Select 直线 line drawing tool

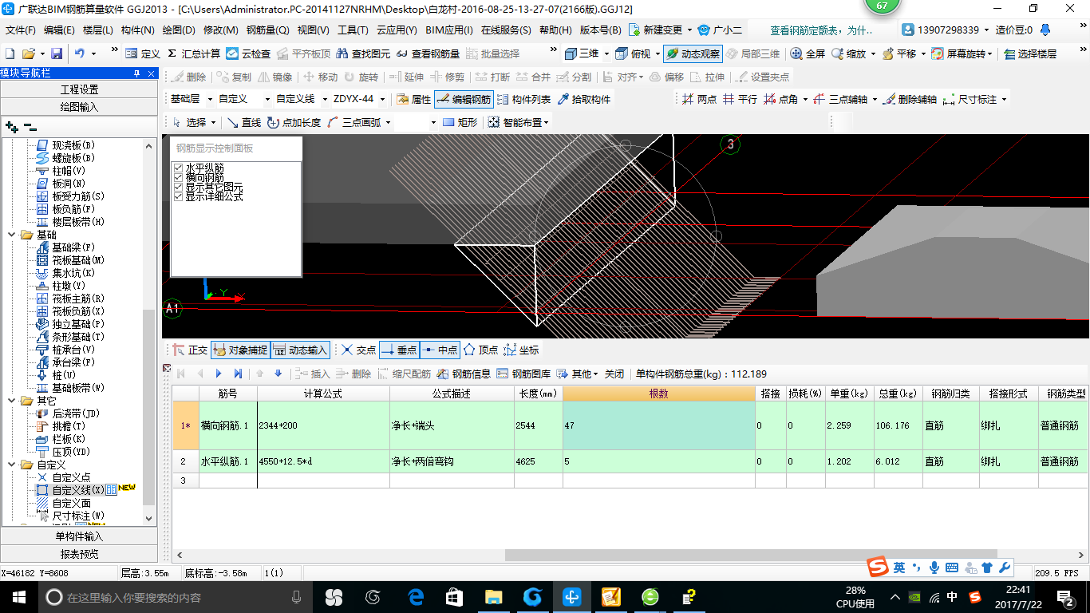coord(243,122)
